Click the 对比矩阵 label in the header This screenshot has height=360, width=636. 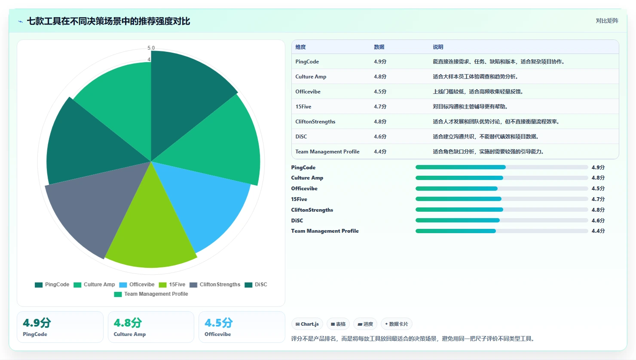[607, 21]
